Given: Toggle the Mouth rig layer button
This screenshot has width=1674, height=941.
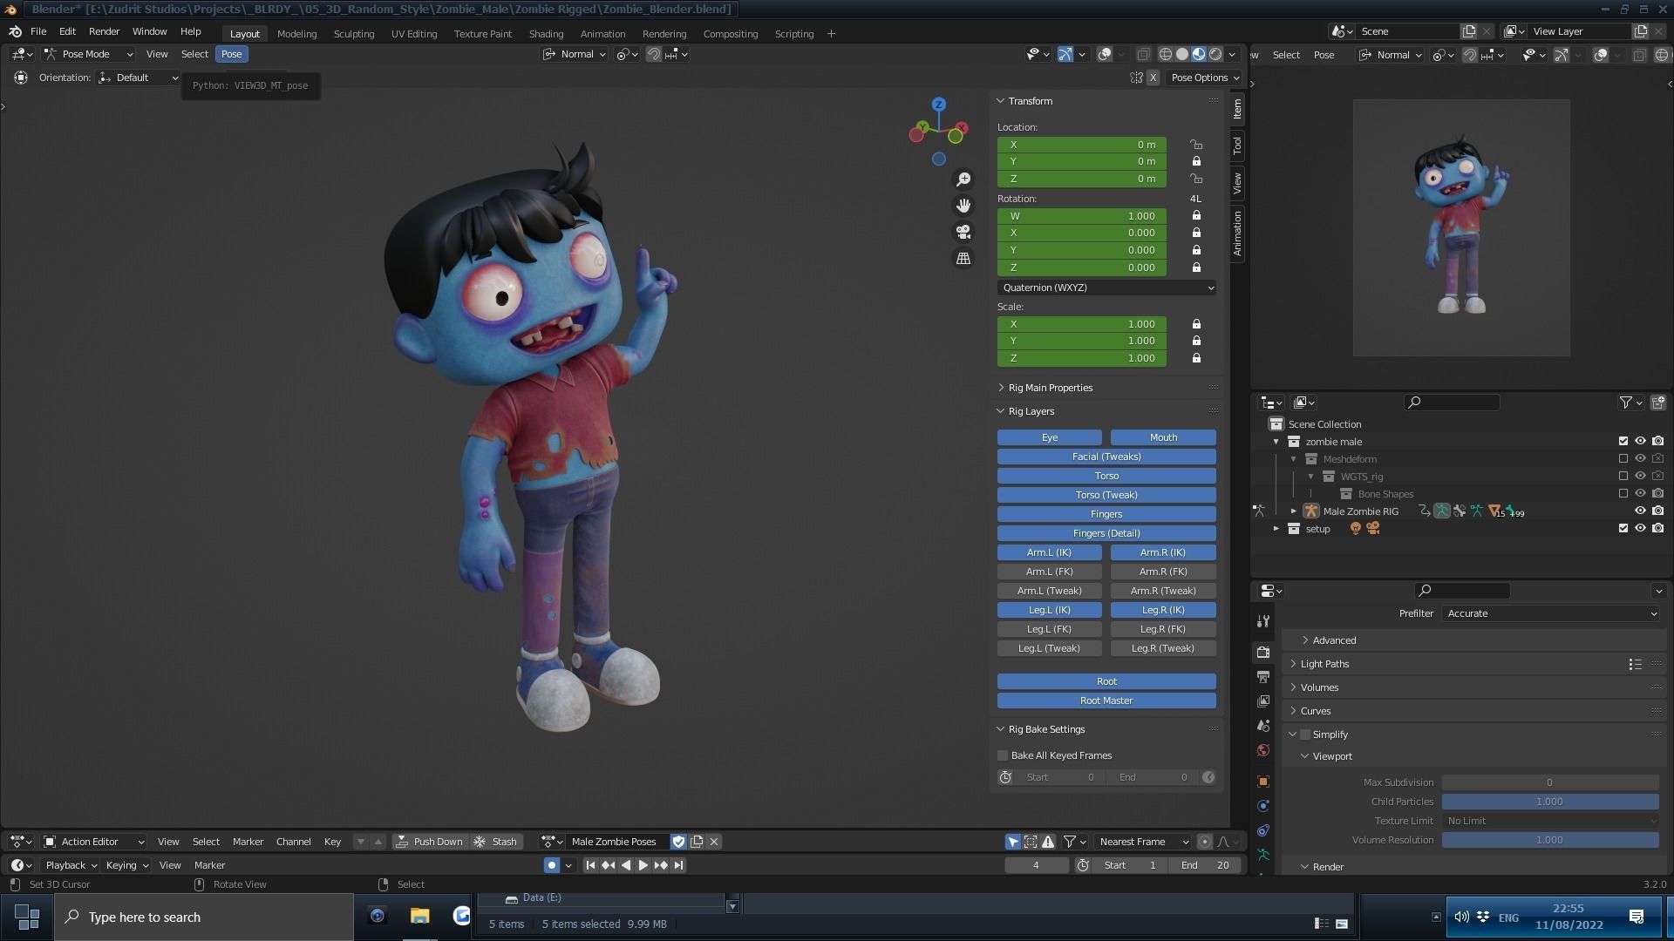Looking at the screenshot, I should click(x=1163, y=437).
